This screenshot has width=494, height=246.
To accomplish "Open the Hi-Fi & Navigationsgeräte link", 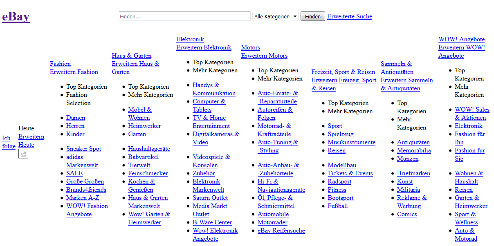I will [281, 186].
